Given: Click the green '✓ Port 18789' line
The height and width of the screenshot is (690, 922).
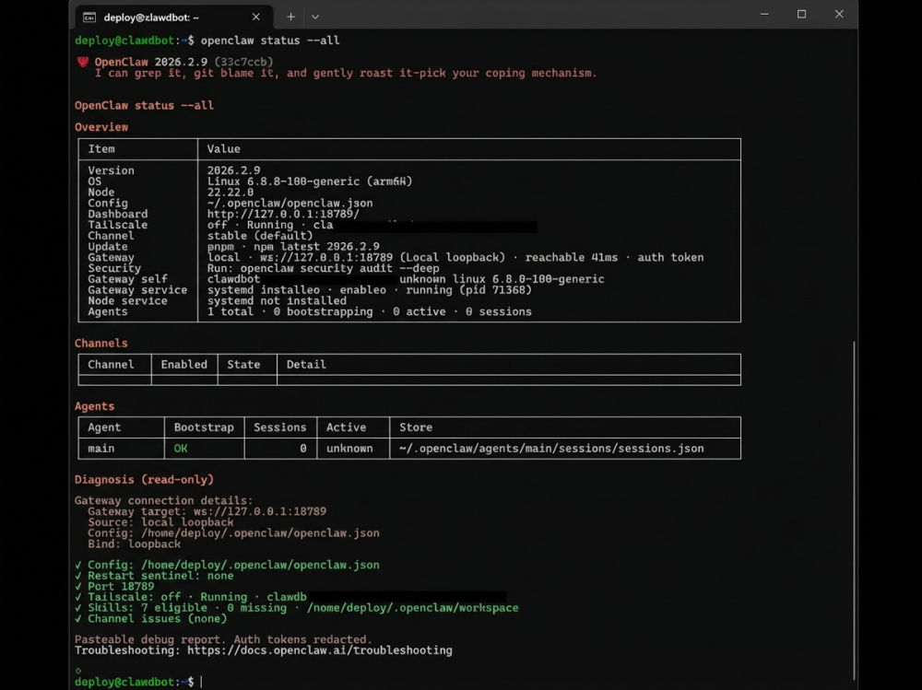Looking at the screenshot, I should (x=114, y=587).
